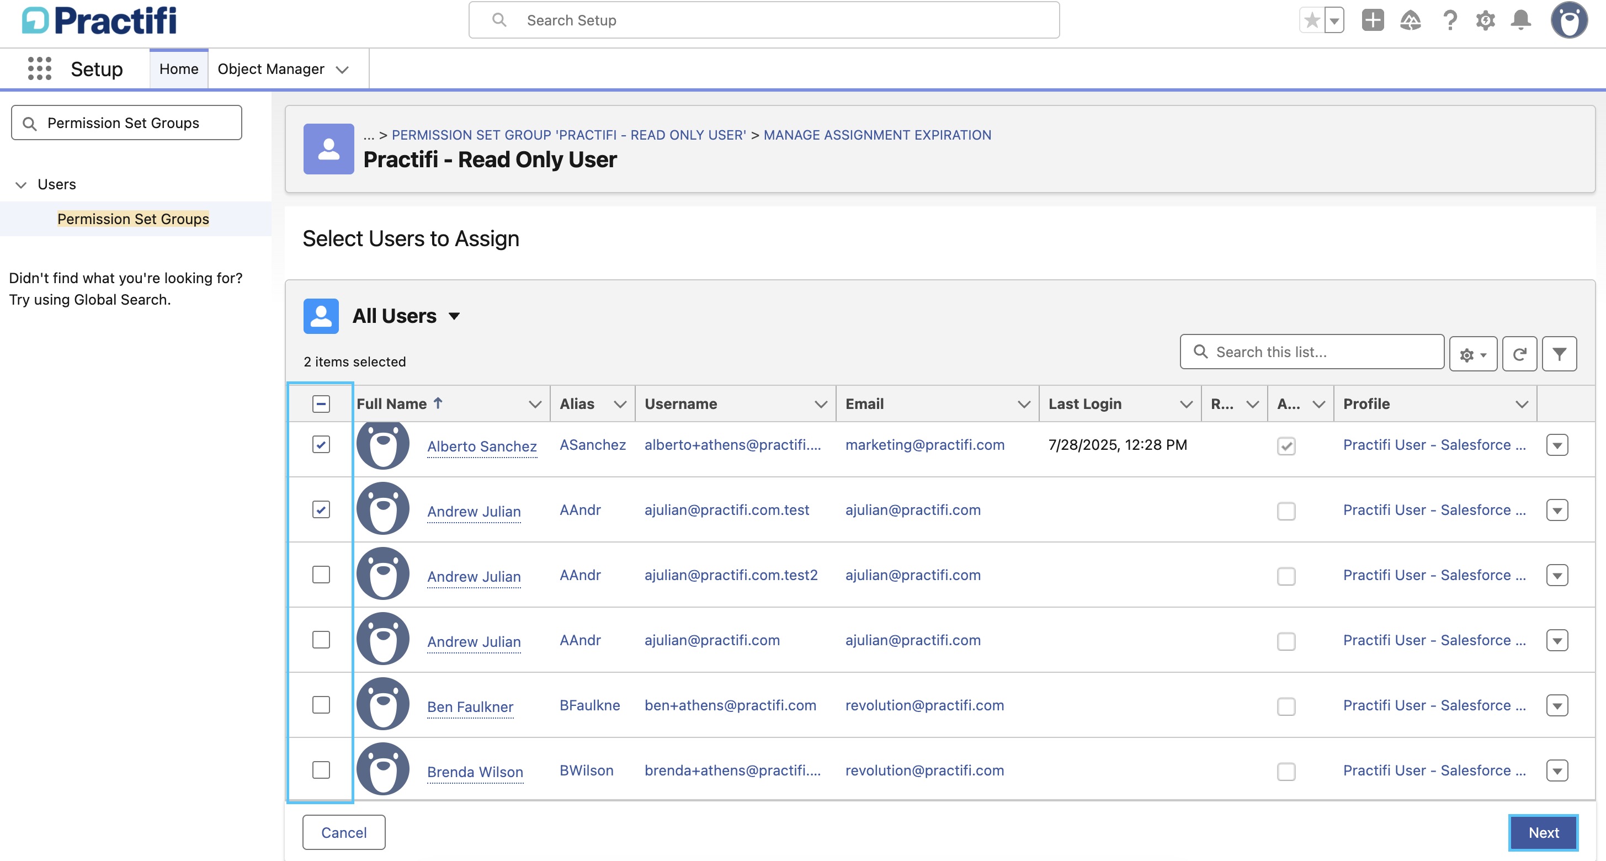Screen dimensions: 1606x861
Task: Open the help question mark icon
Action: (1449, 20)
